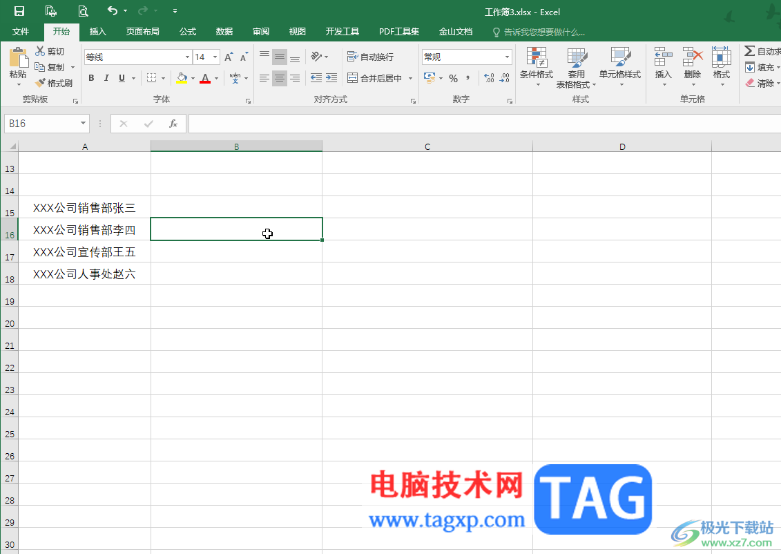The width and height of the screenshot is (781, 554).
Task: Copy the selection with 复制
Action: (49, 67)
